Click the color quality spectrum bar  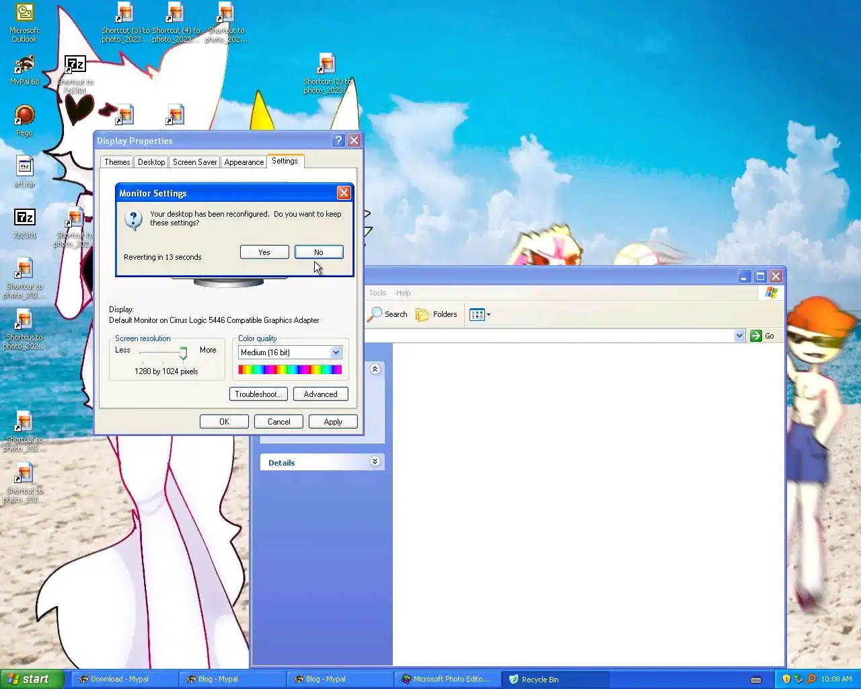(x=290, y=369)
